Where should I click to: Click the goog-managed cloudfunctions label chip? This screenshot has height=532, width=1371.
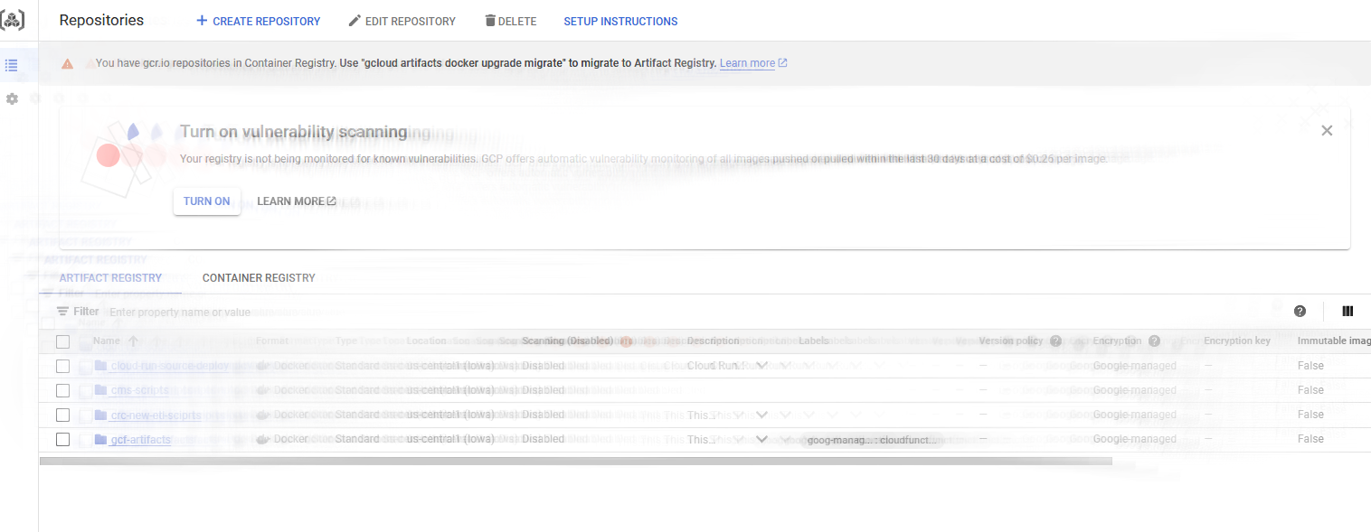(873, 440)
